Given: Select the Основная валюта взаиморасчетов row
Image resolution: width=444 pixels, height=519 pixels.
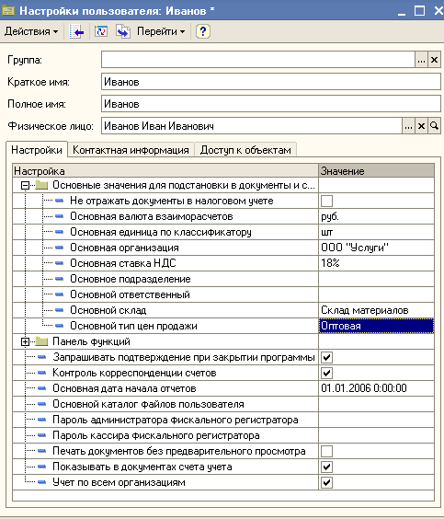Looking at the screenshot, I should click(223, 216).
